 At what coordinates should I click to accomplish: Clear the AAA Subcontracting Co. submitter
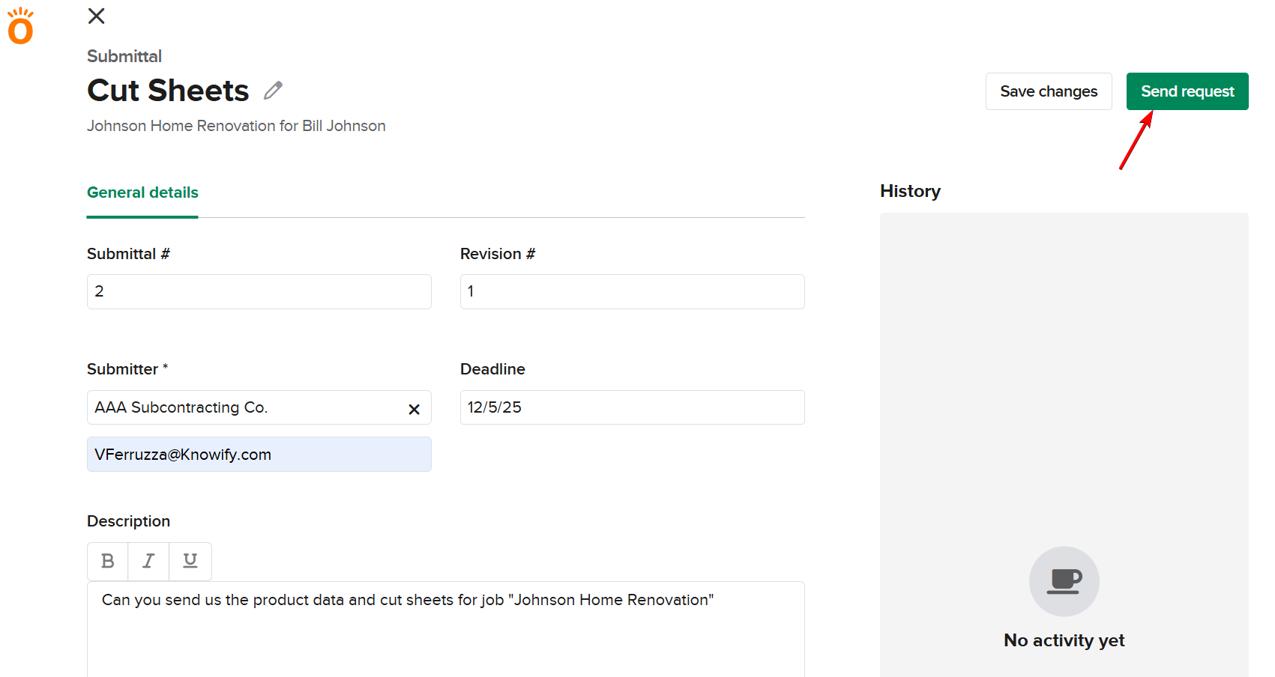(414, 409)
